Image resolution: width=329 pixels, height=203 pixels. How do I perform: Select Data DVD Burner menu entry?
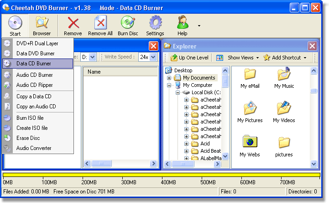point(38,53)
